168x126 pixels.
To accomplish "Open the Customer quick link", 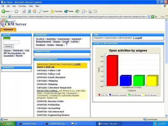I will click(x=64, y=39).
